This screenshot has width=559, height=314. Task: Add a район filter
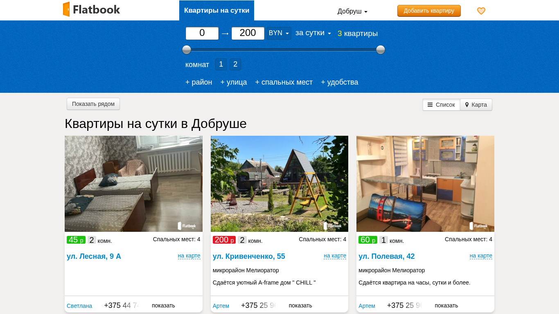[198, 82]
